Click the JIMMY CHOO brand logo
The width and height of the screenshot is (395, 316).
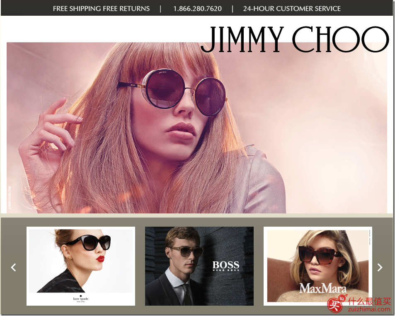(x=295, y=39)
